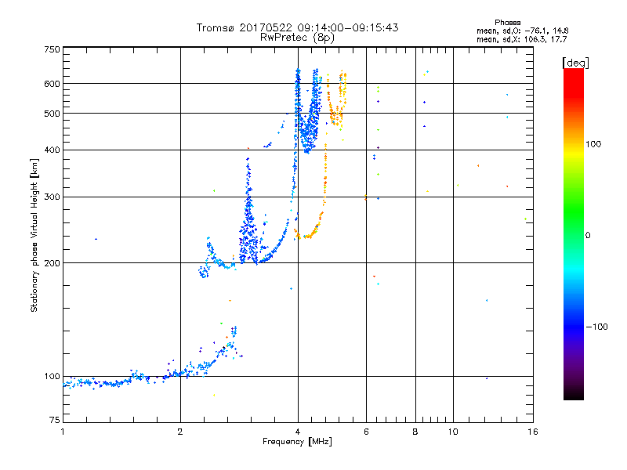Click the colorbar tick label '0'
The width and height of the screenshot is (627, 470).
pyautogui.click(x=588, y=236)
